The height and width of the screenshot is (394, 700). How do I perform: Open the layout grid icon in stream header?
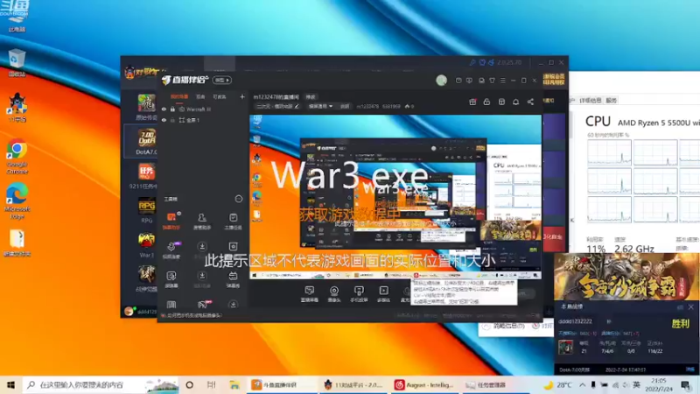[x=501, y=102]
